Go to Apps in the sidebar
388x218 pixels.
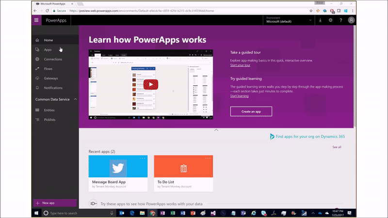click(48, 50)
